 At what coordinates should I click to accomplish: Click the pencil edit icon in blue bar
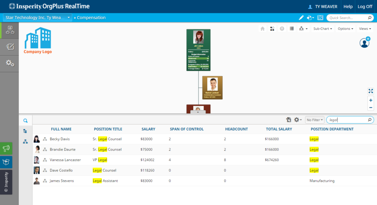click(301, 18)
